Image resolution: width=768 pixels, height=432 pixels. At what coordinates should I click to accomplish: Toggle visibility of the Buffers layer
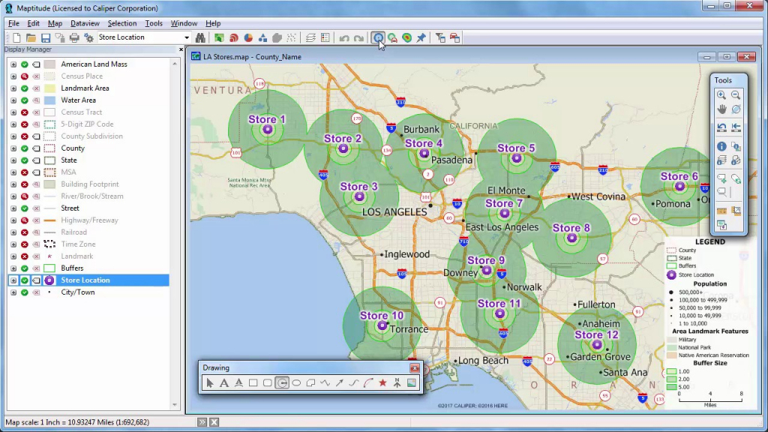[x=25, y=268]
